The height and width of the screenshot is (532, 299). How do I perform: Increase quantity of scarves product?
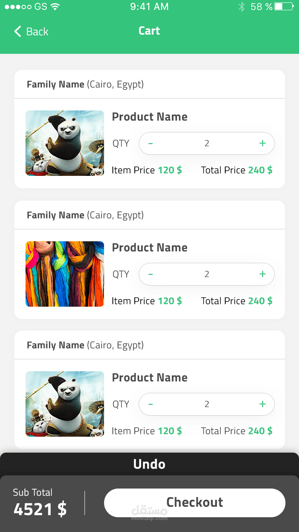(x=262, y=274)
